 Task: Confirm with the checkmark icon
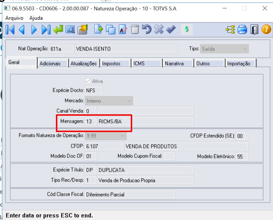171,30
